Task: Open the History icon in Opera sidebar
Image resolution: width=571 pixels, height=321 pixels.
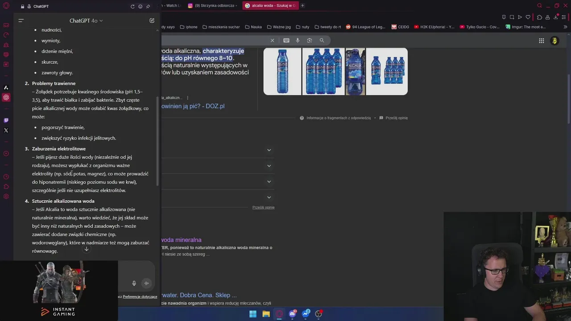Action: click(x=6, y=177)
